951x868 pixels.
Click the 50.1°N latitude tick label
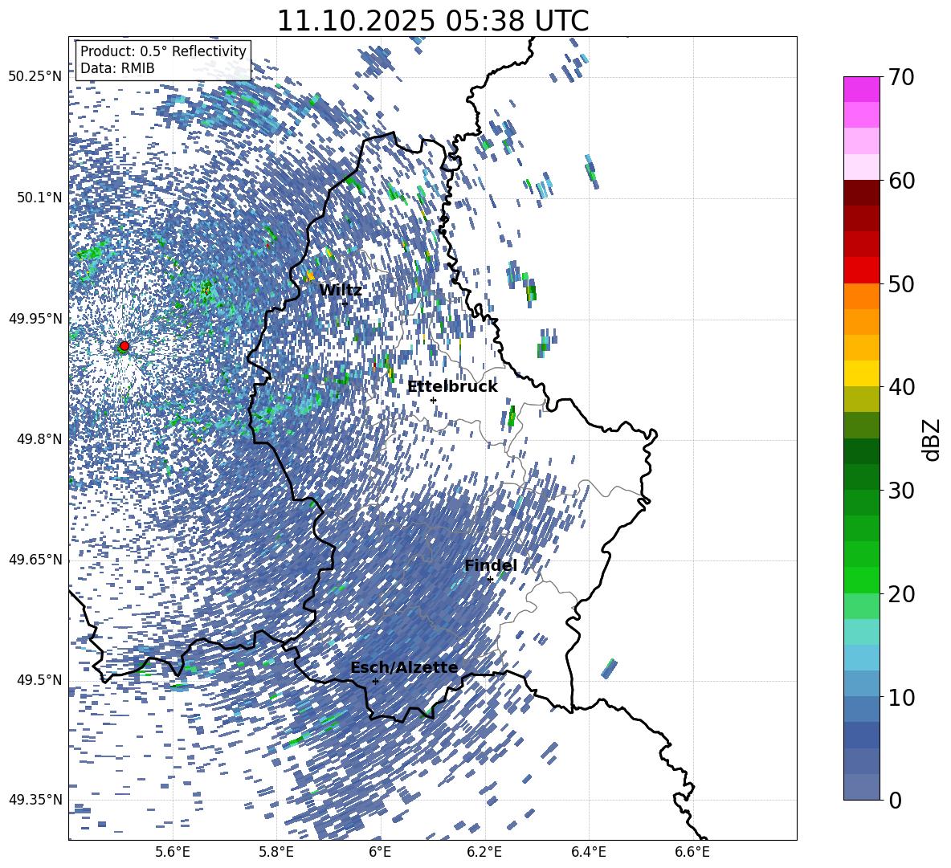point(39,198)
